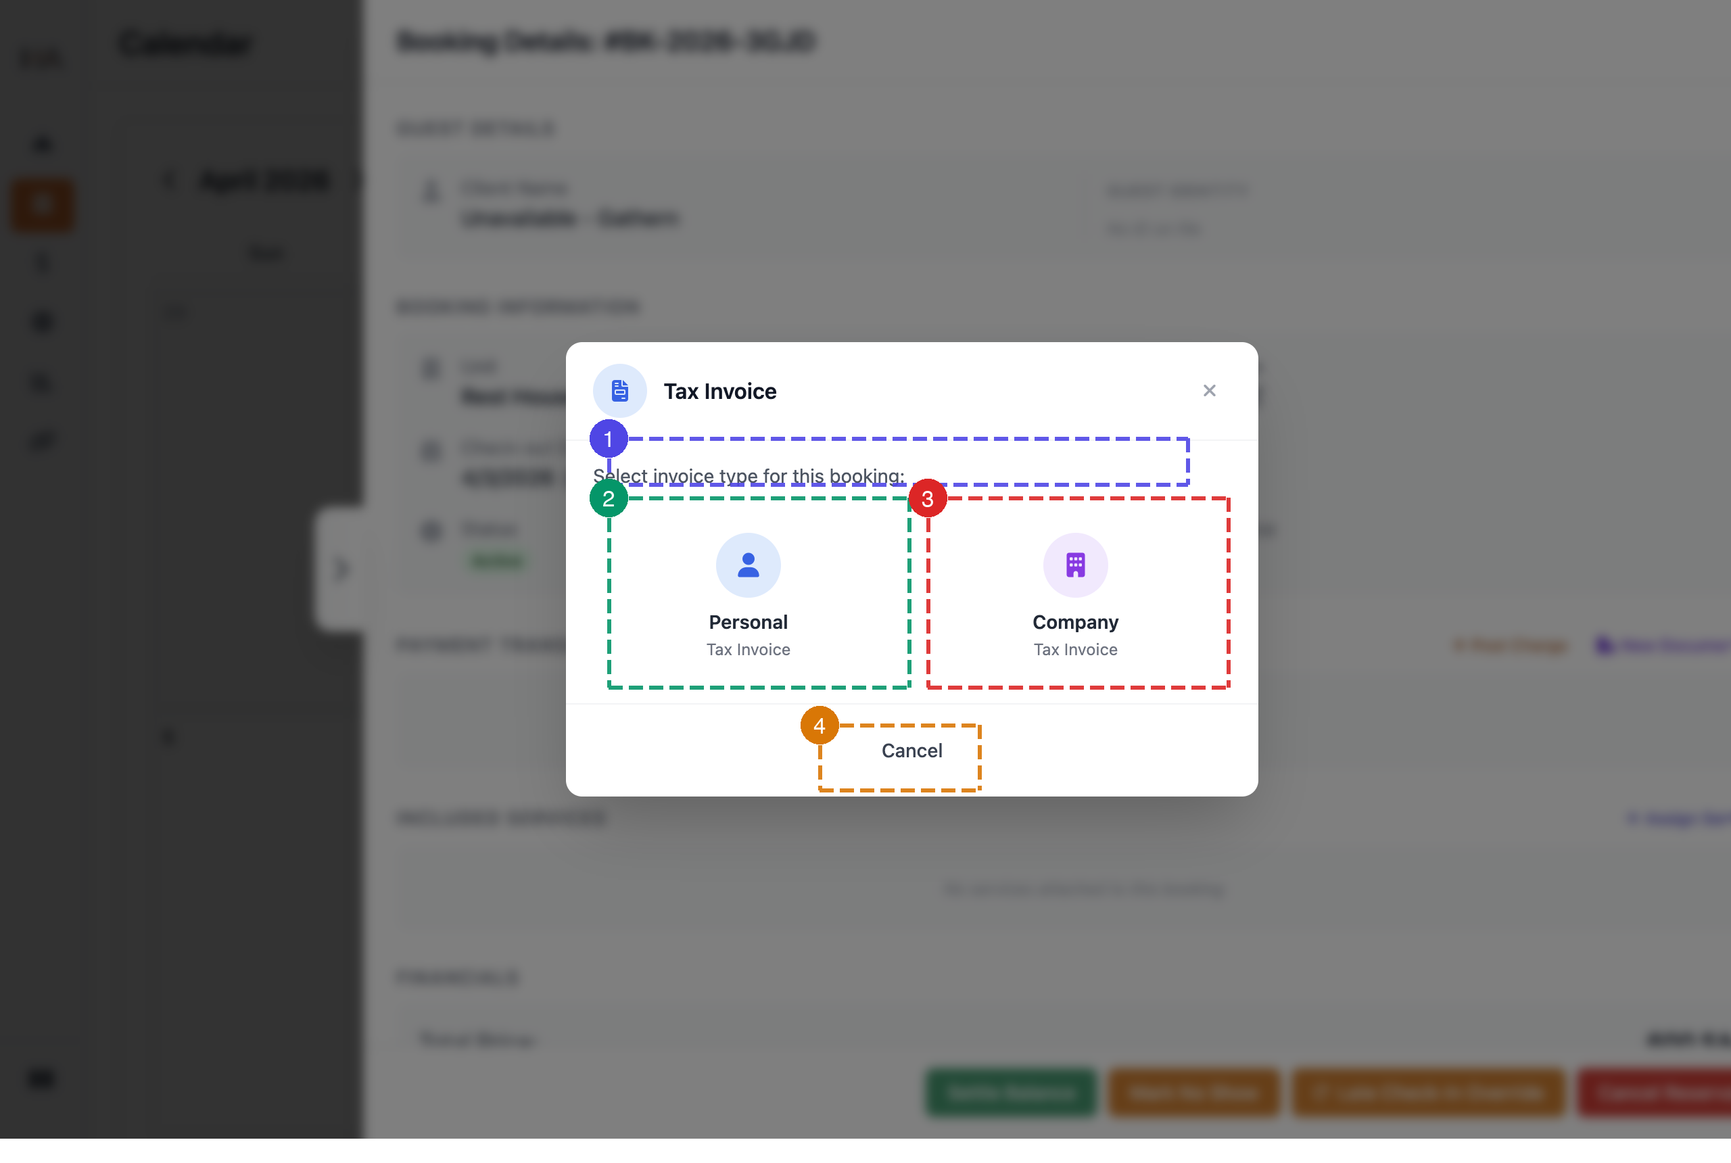Click the green numbered badge 2
1731x1163 pixels.
pyautogui.click(x=608, y=498)
